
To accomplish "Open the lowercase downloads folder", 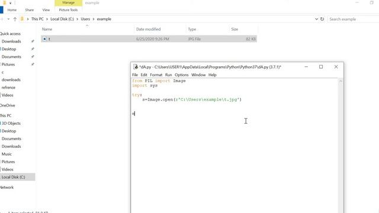I will pyautogui.click(x=11, y=80).
